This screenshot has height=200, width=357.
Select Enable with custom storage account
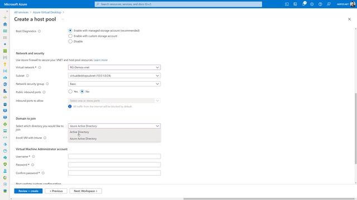[70, 36]
